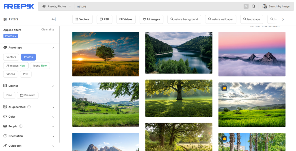Open the sunset tree field photo
This screenshot has width=296, height=151.
click(x=106, y=54)
